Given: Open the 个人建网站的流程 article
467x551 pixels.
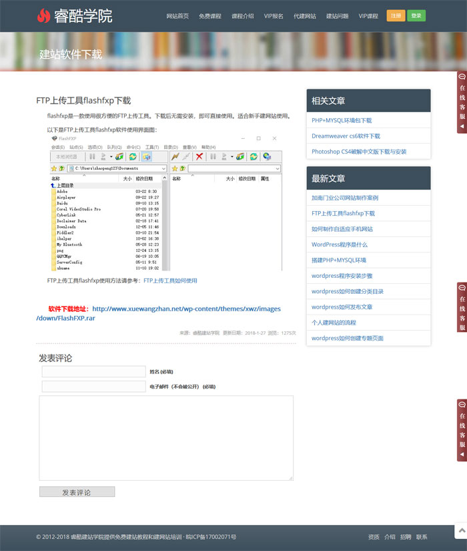Looking at the screenshot, I should coord(334,323).
